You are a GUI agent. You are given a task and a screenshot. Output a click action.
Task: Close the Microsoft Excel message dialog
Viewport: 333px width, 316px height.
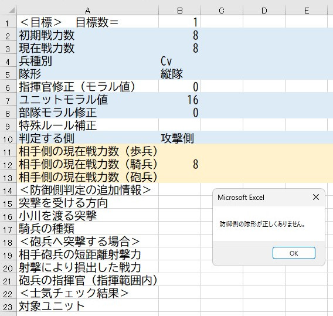click(x=316, y=197)
